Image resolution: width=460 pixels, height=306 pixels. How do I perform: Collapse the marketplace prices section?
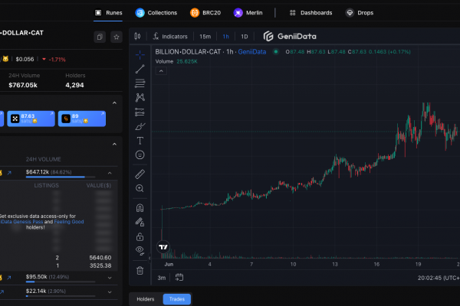[114, 103]
